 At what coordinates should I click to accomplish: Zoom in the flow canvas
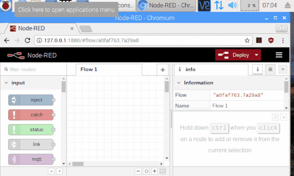155,171
